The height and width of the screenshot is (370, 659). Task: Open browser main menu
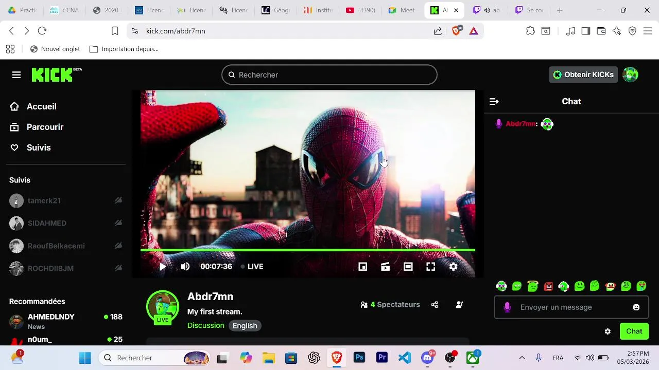(x=647, y=31)
